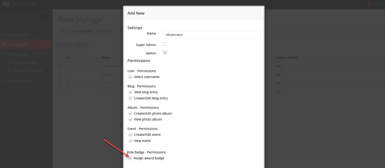Open Languages Manager in the sidebar

coord(27,70)
